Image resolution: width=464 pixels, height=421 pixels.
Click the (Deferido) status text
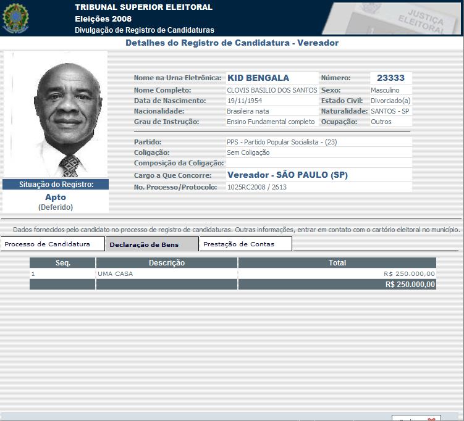[x=56, y=207]
